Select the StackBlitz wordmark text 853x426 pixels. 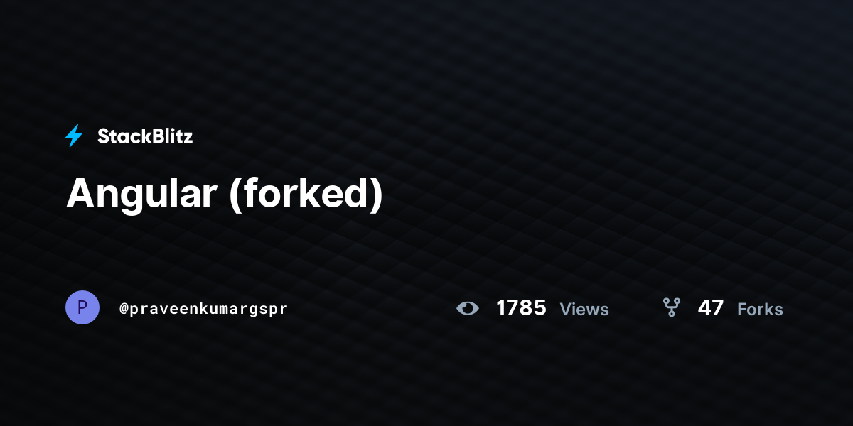[x=145, y=136]
